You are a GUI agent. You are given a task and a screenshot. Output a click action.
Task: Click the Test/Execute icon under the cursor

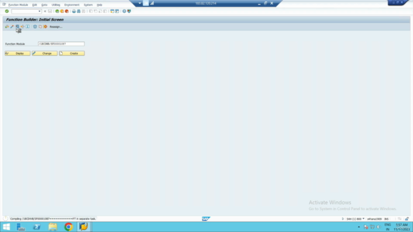(17, 26)
